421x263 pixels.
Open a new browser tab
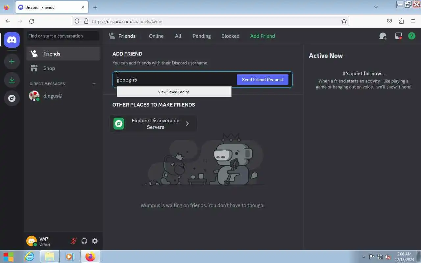pyautogui.click(x=95, y=7)
